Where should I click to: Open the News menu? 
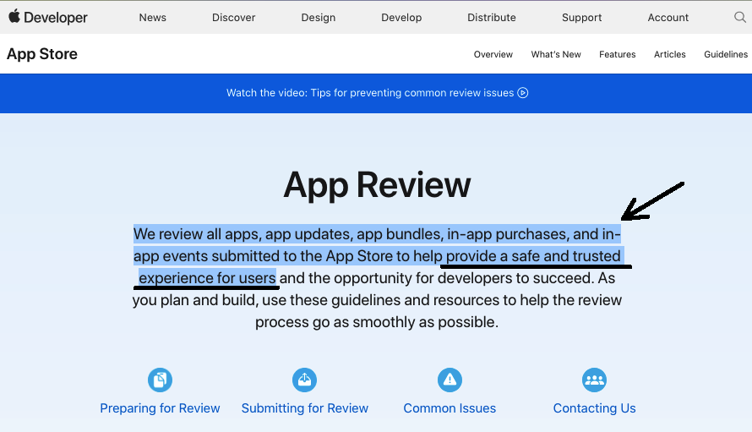click(152, 17)
